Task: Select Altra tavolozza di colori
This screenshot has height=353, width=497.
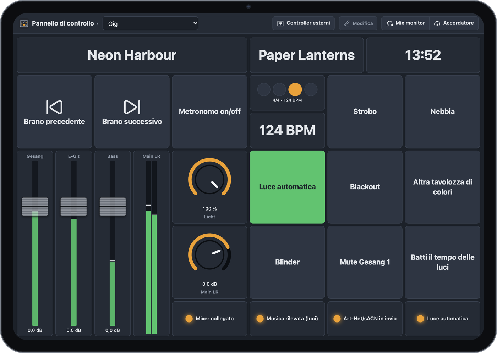Action: coord(442,187)
